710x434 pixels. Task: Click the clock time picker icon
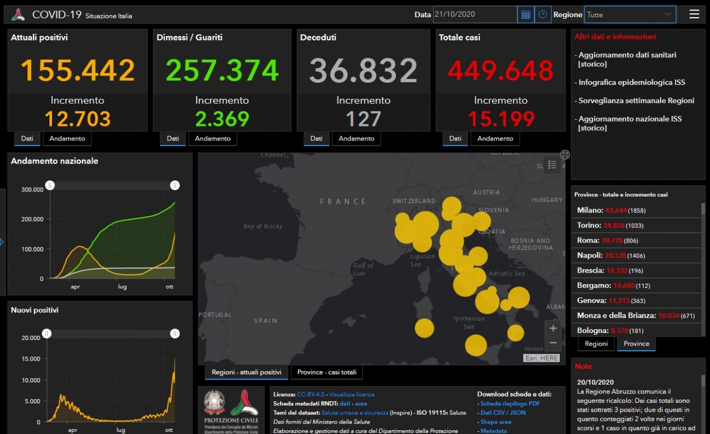click(x=542, y=14)
